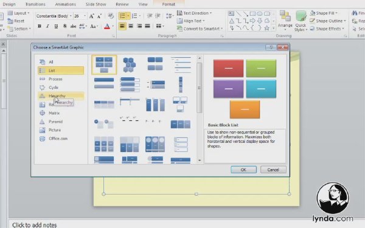Screen dimensions: 365x228
Task: Open the font name combo box
Action: click(54, 16)
